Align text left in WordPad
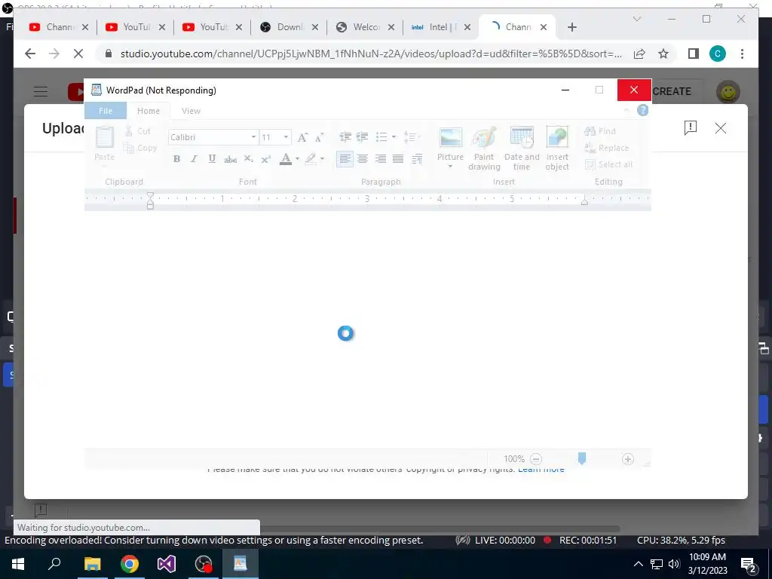772x579 pixels. [345, 158]
